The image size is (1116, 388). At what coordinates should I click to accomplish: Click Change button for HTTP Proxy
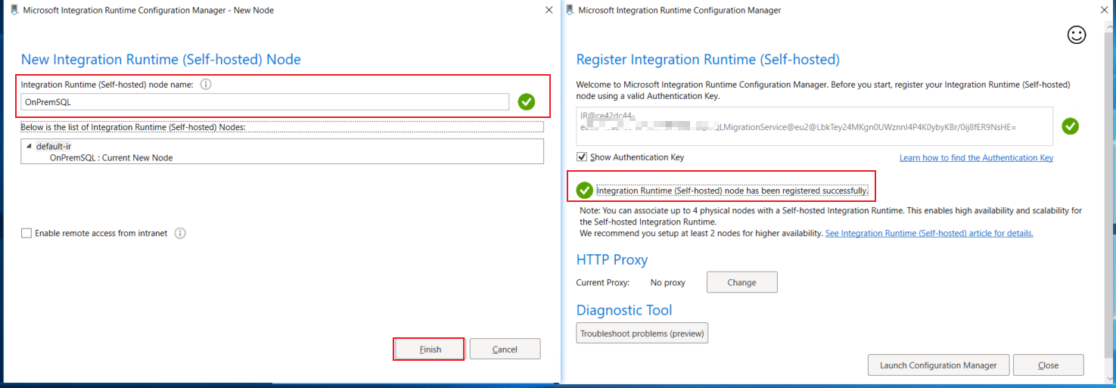click(x=741, y=282)
